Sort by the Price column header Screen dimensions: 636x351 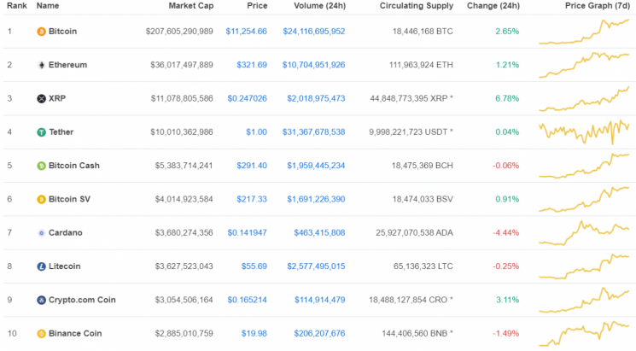pos(257,6)
